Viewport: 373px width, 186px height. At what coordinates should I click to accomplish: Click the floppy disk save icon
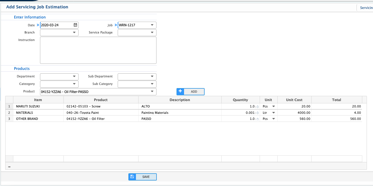[132, 177]
